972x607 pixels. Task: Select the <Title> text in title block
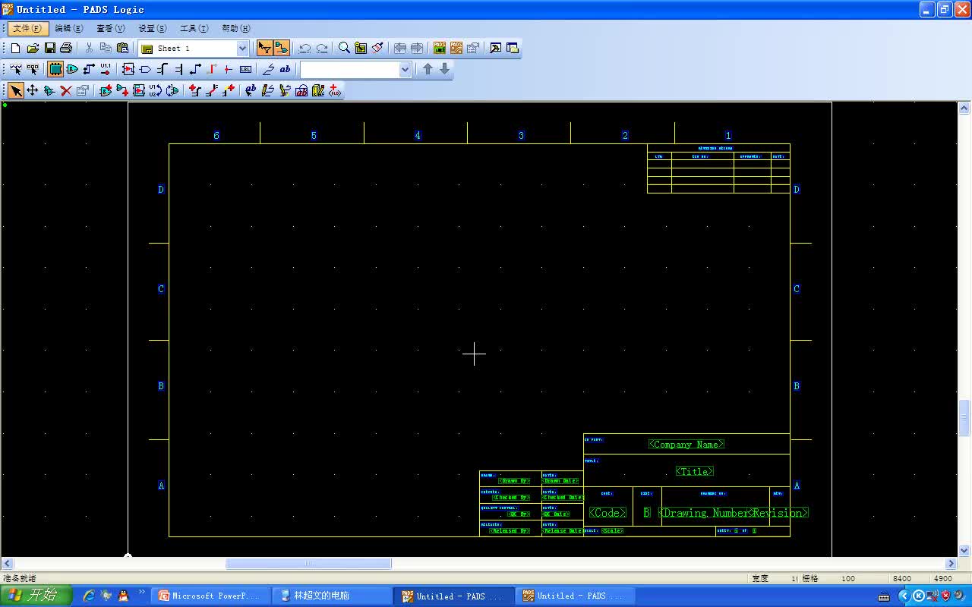(x=695, y=471)
